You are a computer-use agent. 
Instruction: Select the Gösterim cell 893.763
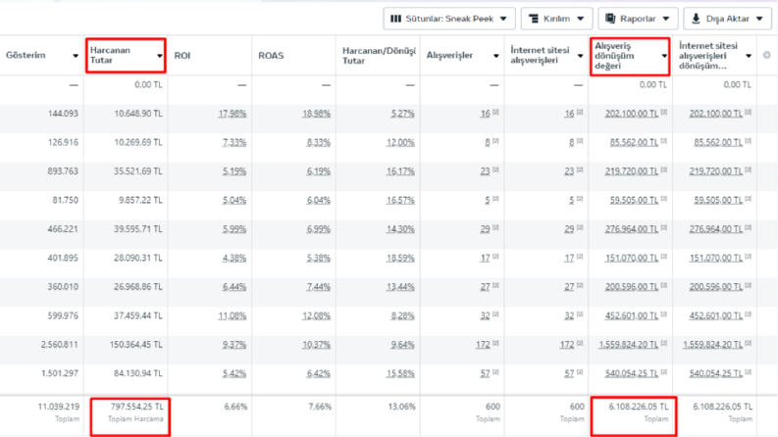click(x=63, y=170)
